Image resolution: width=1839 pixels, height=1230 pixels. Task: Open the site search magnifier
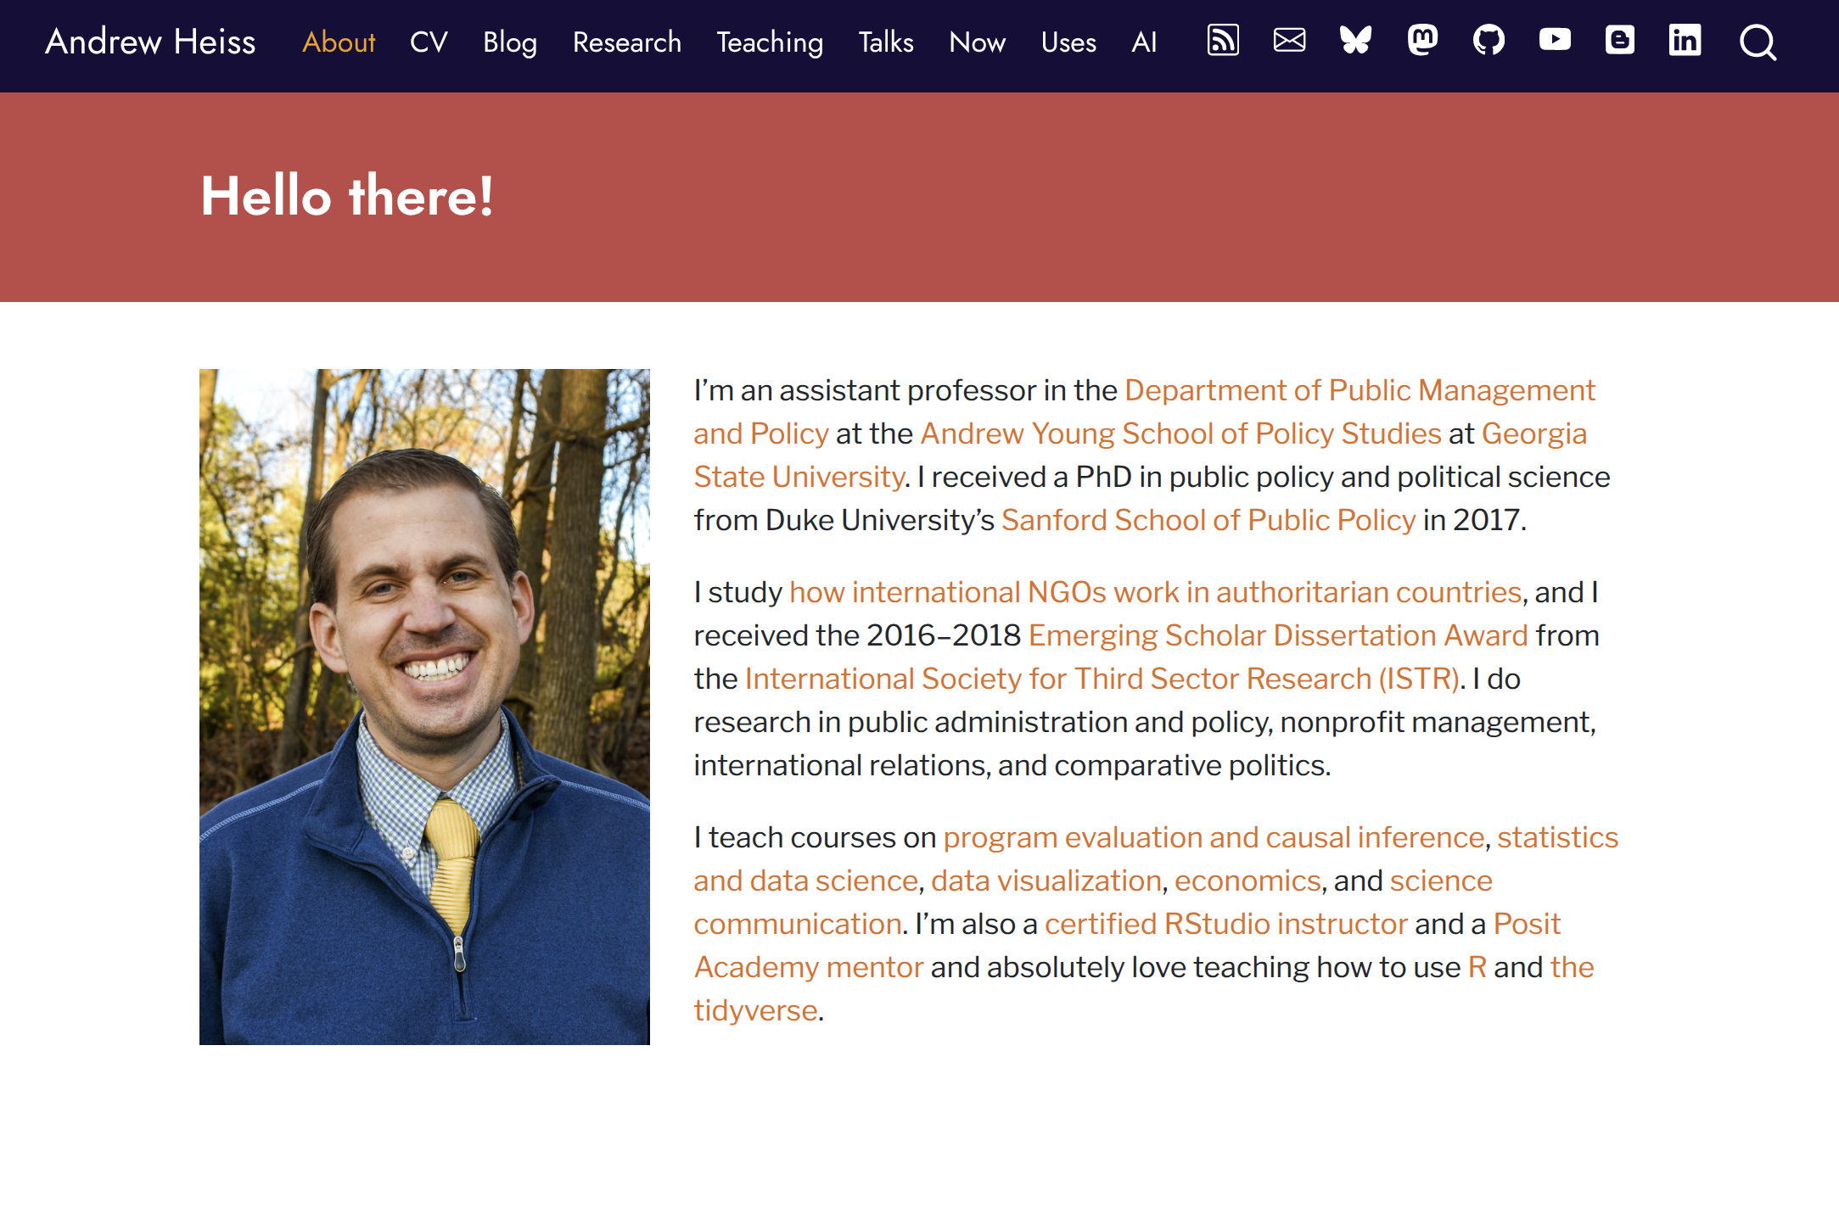[x=1758, y=42]
